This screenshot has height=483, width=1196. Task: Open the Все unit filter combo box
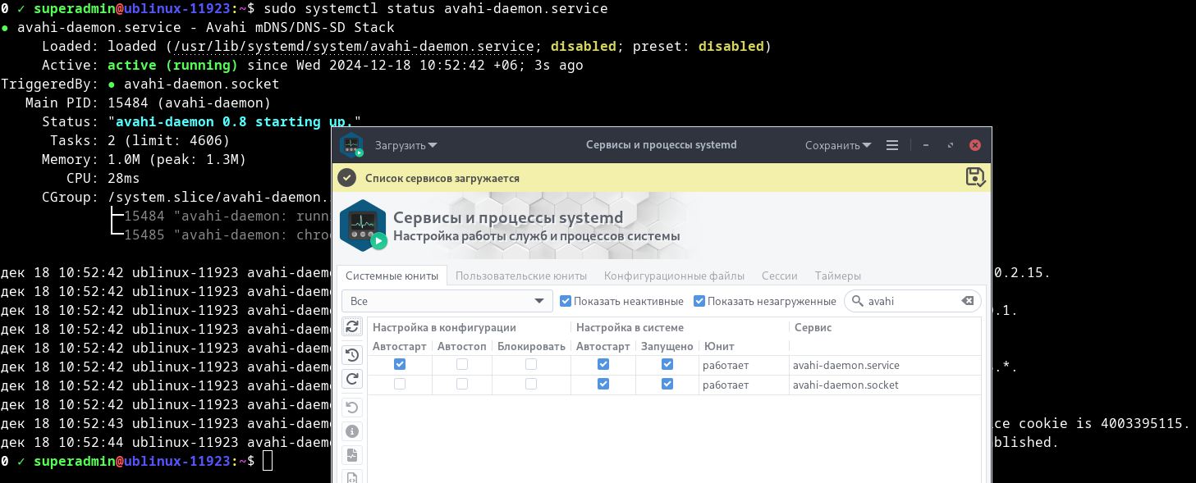click(447, 301)
